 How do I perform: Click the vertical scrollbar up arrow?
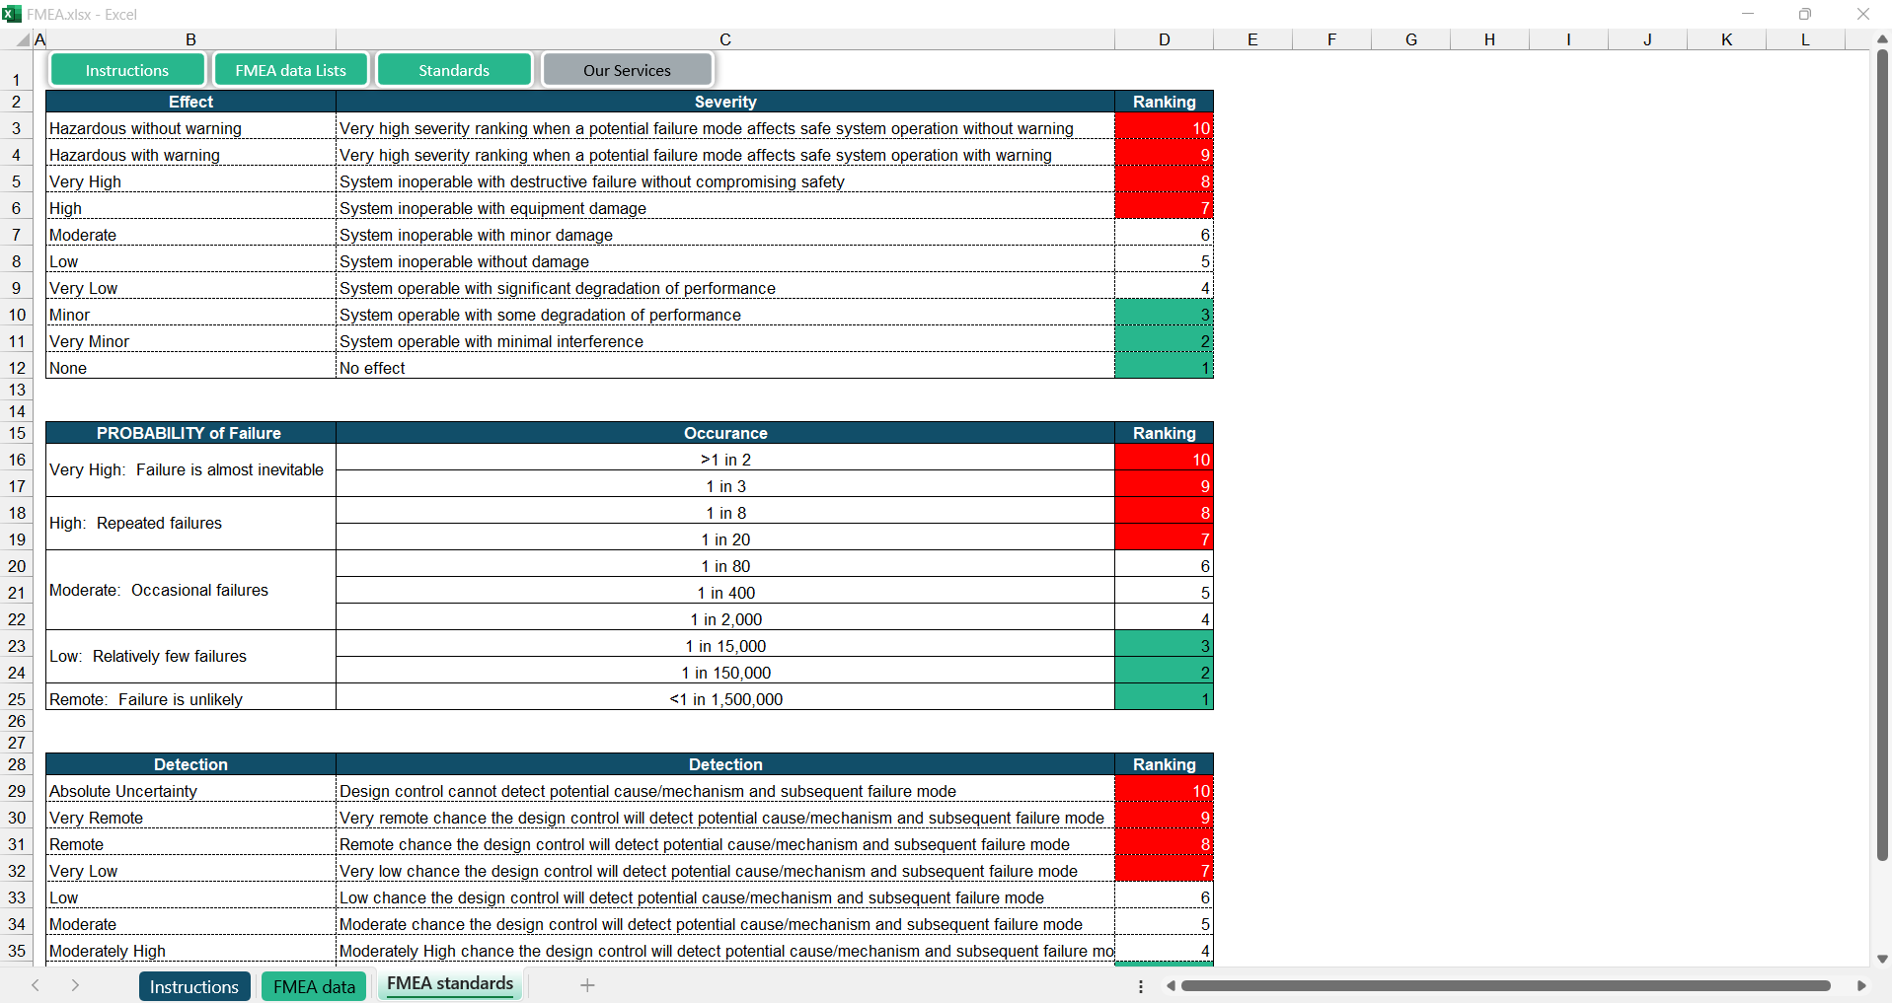(x=1882, y=39)
